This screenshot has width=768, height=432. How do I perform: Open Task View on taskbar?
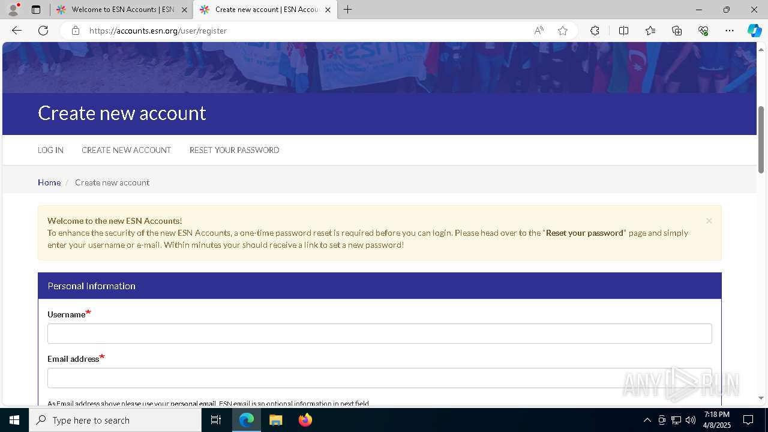pyautogui.click(x=216, y=420)
